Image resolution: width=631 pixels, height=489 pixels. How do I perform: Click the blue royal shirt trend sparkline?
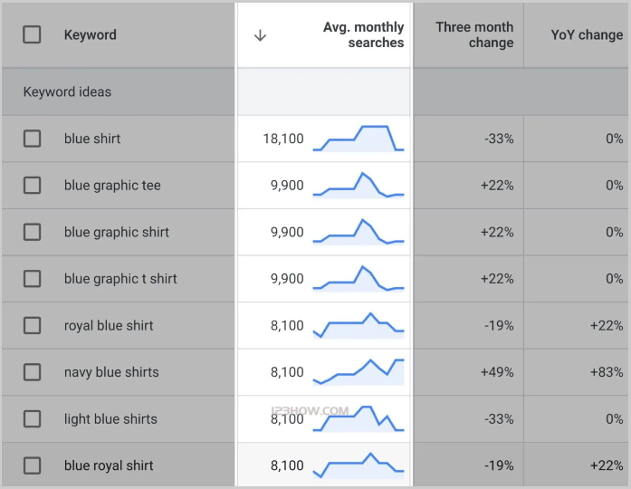coord(359,465)
